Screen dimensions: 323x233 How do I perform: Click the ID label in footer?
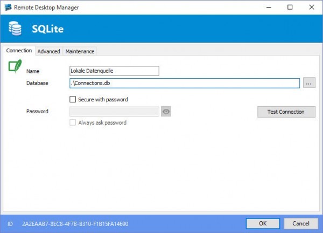click(10, 224)
